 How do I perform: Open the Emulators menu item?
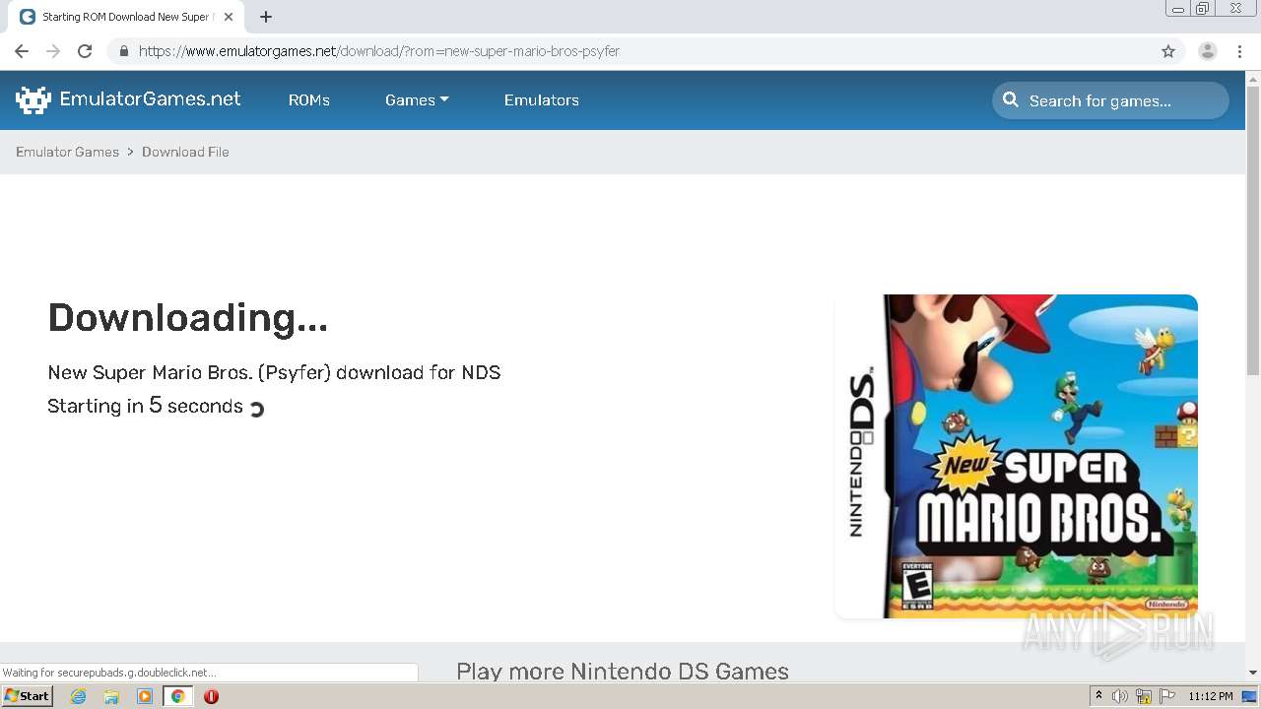[542, 99]
